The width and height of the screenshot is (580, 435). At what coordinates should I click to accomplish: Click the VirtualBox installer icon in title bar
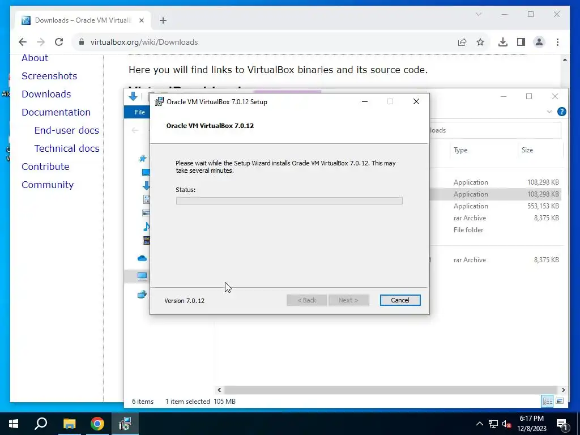(159, 101)
